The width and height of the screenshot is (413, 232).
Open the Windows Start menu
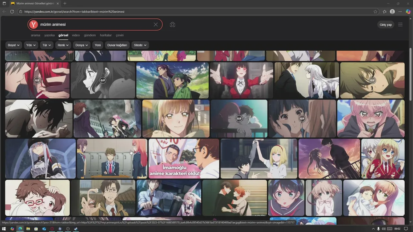coord(5,229)
